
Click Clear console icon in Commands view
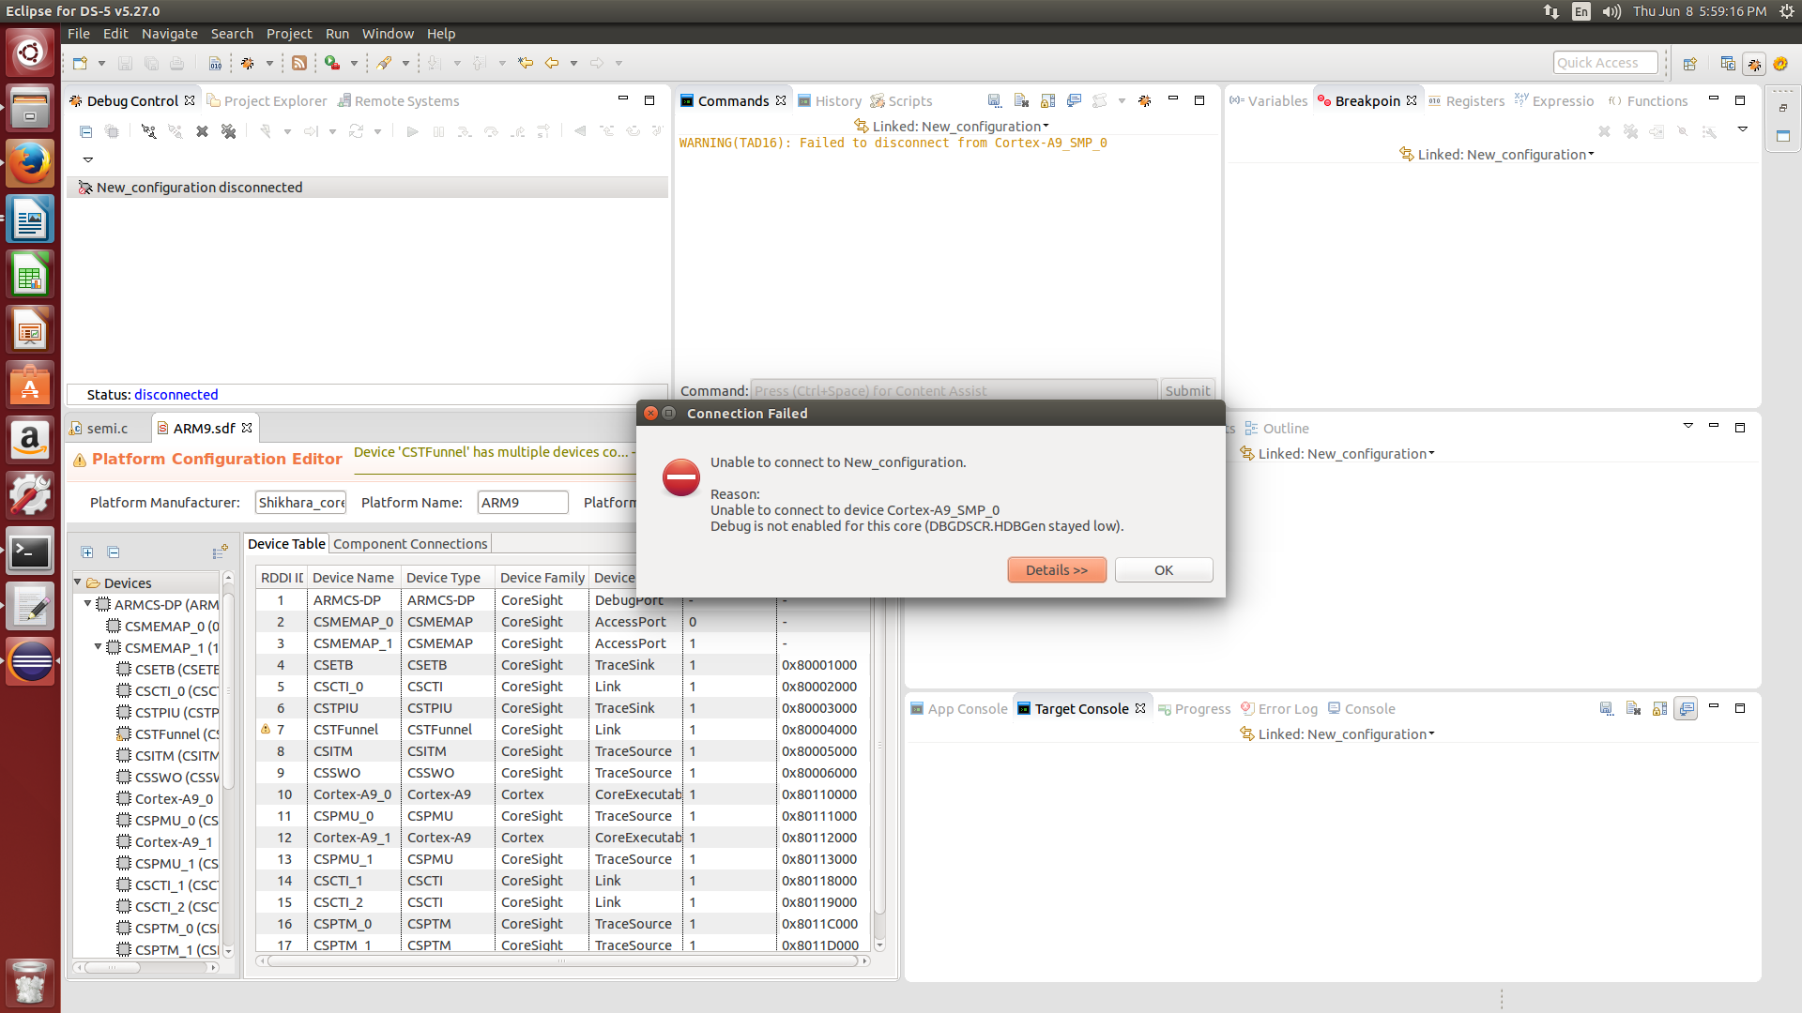tap(1021, 100)
